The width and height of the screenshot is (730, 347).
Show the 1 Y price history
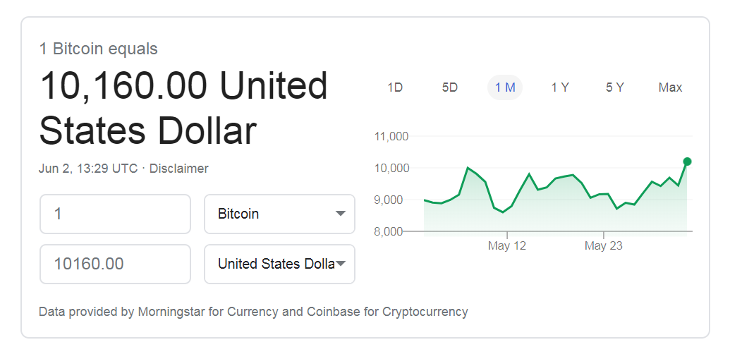pyautogui.click(x=560, y=87)
